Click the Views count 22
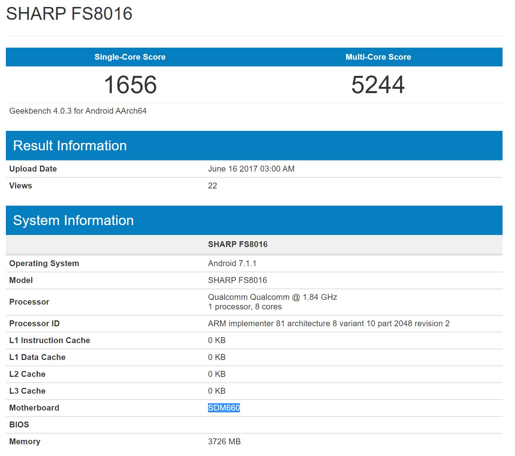The height and width of the screenshot is (456, 515). pyautogui.click(x=212, y=186)
